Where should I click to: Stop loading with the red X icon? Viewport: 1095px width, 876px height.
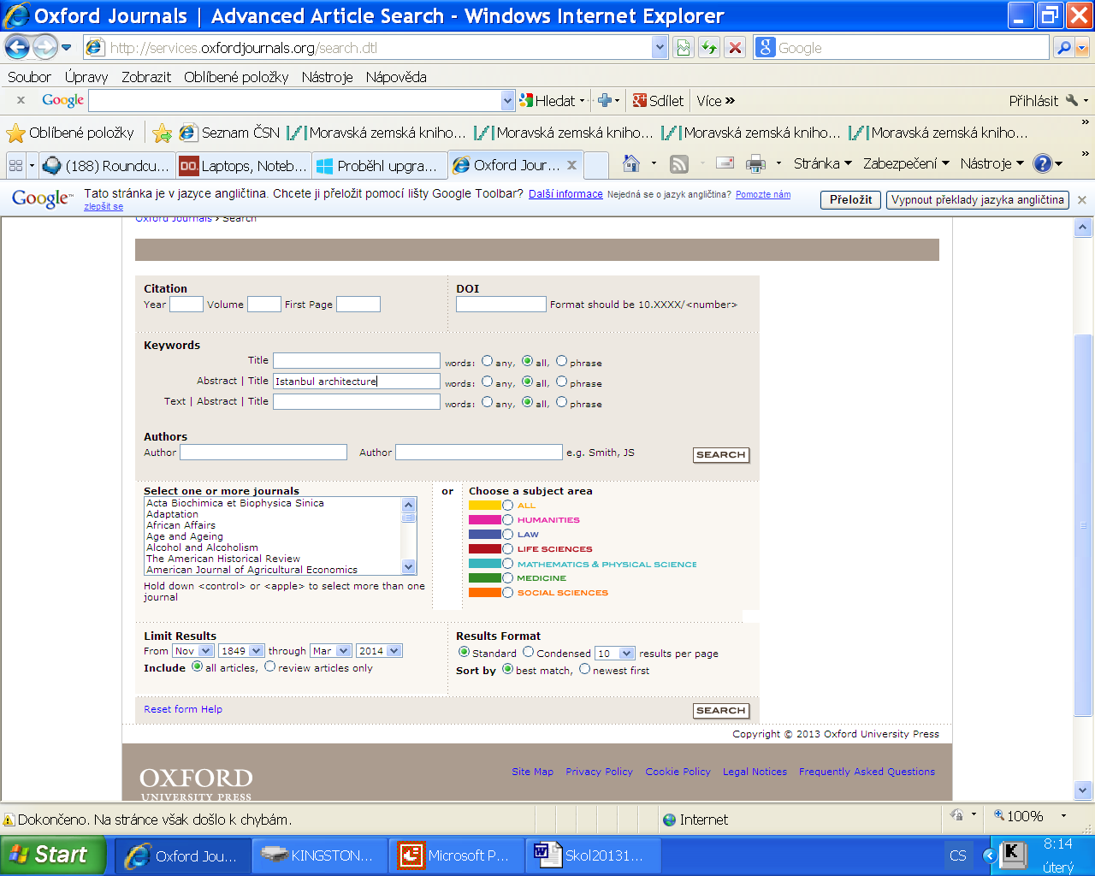735,48
